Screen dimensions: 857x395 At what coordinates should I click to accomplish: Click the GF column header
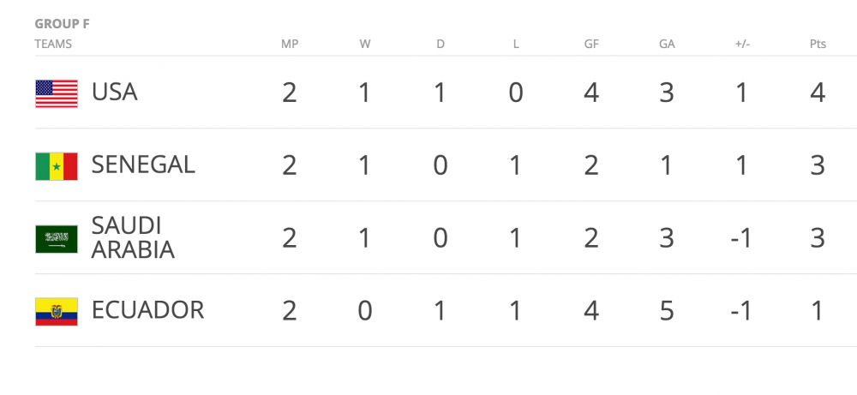tap(591, 44)
